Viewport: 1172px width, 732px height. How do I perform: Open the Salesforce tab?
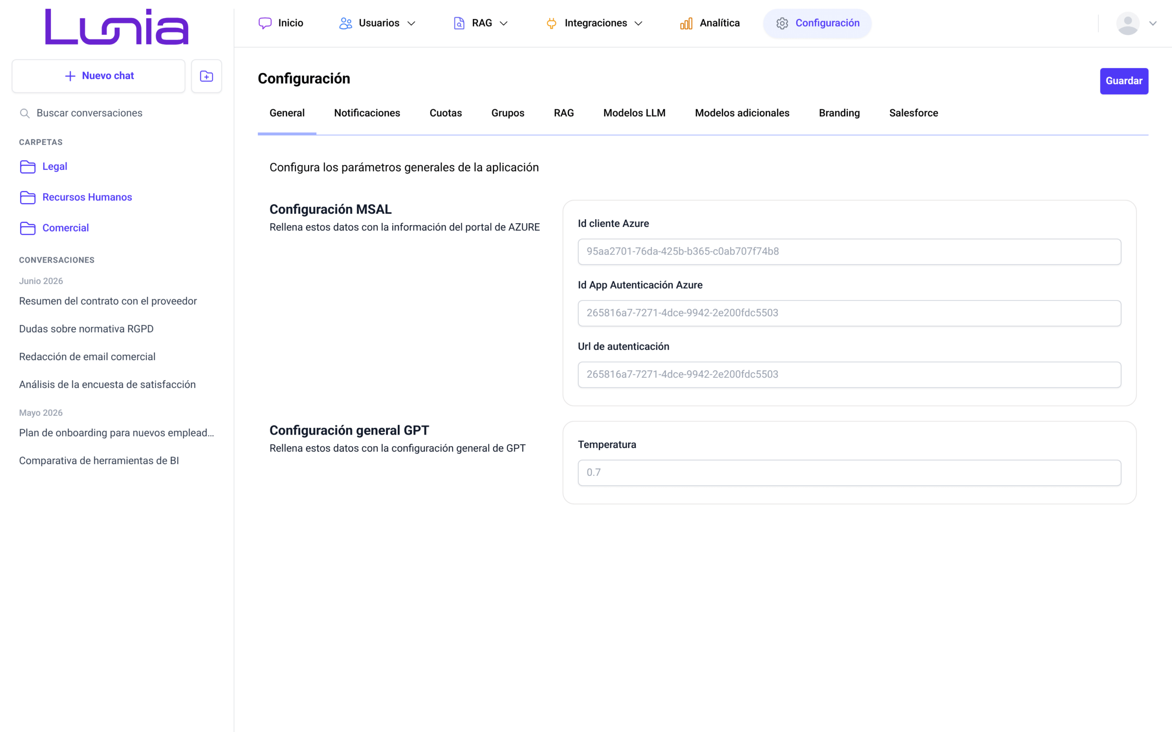tap(913, 113)
